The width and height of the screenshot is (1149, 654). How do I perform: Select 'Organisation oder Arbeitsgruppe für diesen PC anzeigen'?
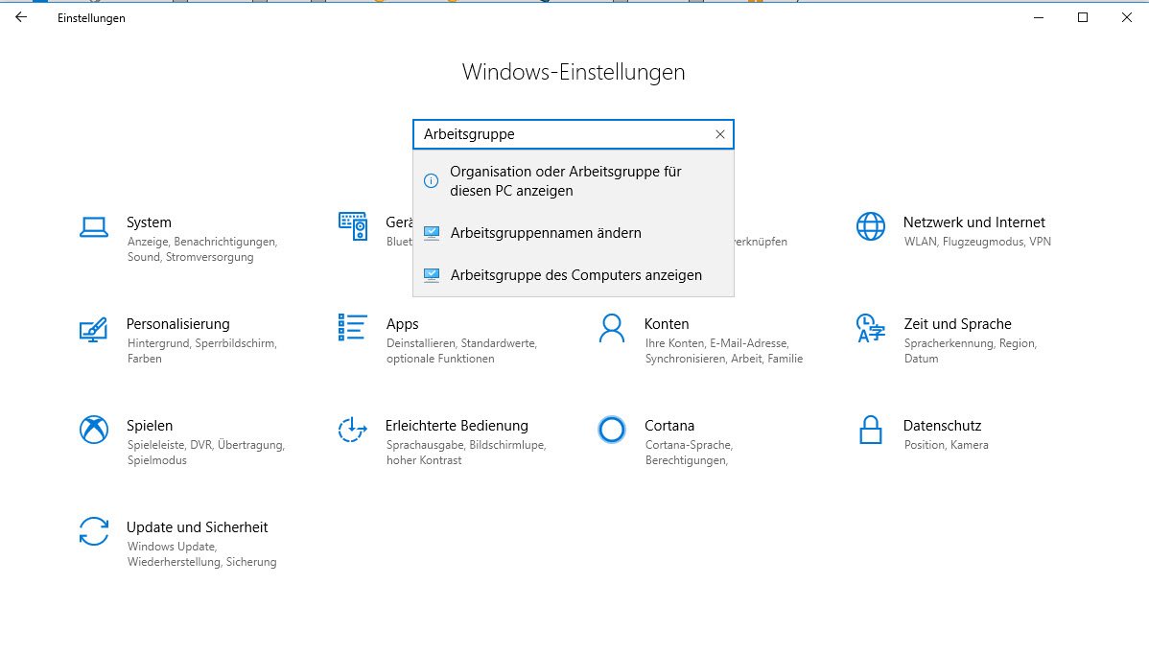(x=574, y=181)
